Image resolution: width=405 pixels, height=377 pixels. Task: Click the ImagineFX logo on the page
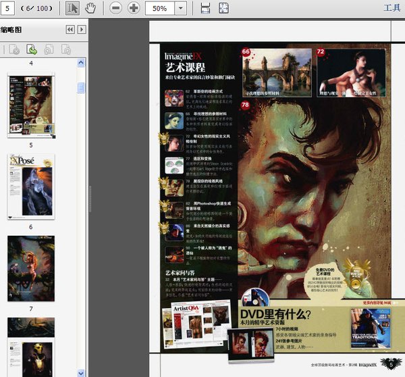pos(183,56)
